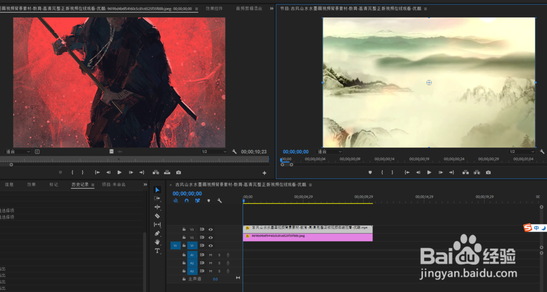Click Overwrite button in source monitor

[x=167, y=173]
